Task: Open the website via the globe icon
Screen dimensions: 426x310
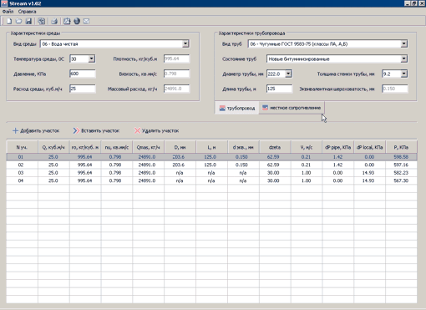Action: 77,21
